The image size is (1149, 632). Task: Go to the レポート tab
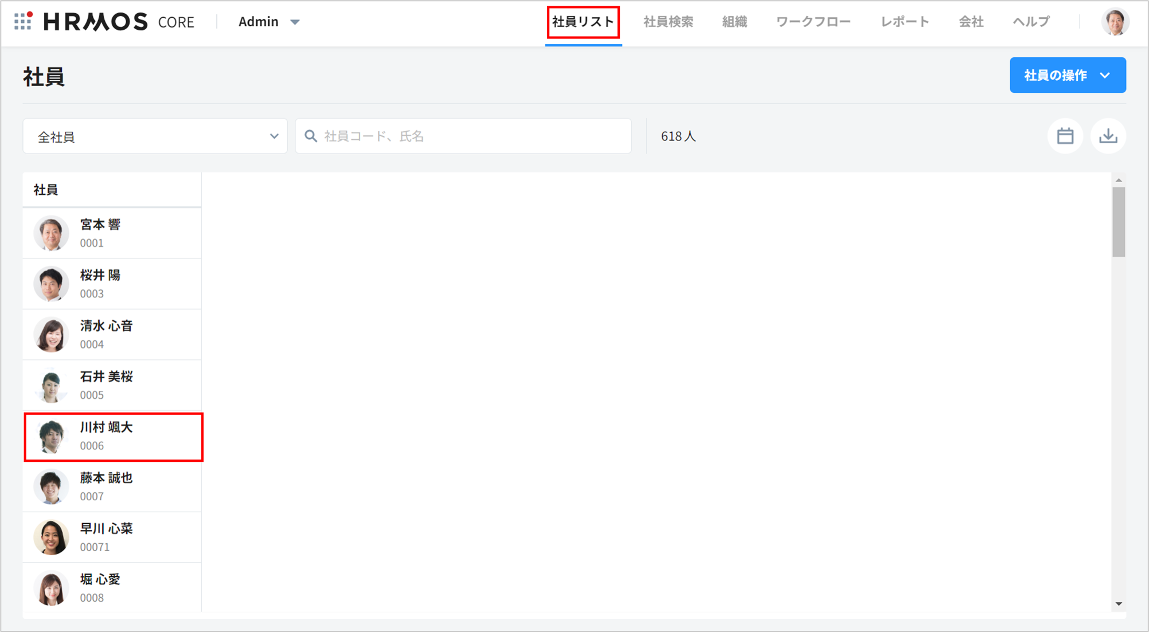[905, 22]
